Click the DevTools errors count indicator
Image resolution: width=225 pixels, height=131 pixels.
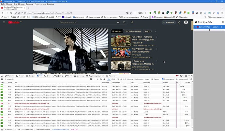(178, 76)
